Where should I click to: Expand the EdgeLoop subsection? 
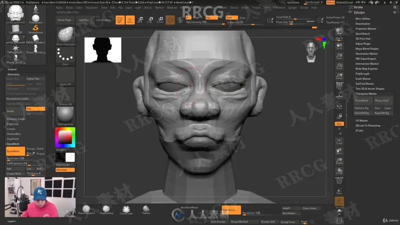[x=12, y=124]
